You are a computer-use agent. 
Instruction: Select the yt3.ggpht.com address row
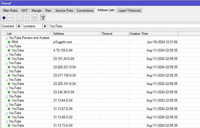[63, 42]
